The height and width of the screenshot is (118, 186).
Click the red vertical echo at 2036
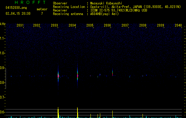click(112, 73)
